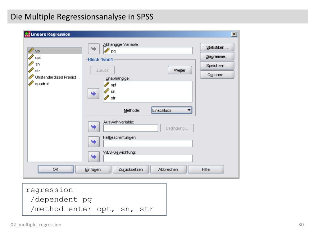Click the ruler icon next to opt in the Unabhängige list

pos(107,85)
